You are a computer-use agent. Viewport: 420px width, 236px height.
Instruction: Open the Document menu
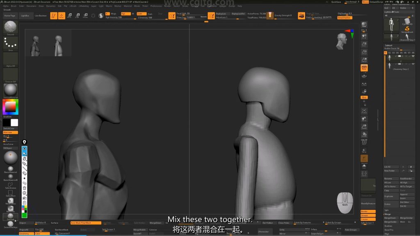point(31,6)
